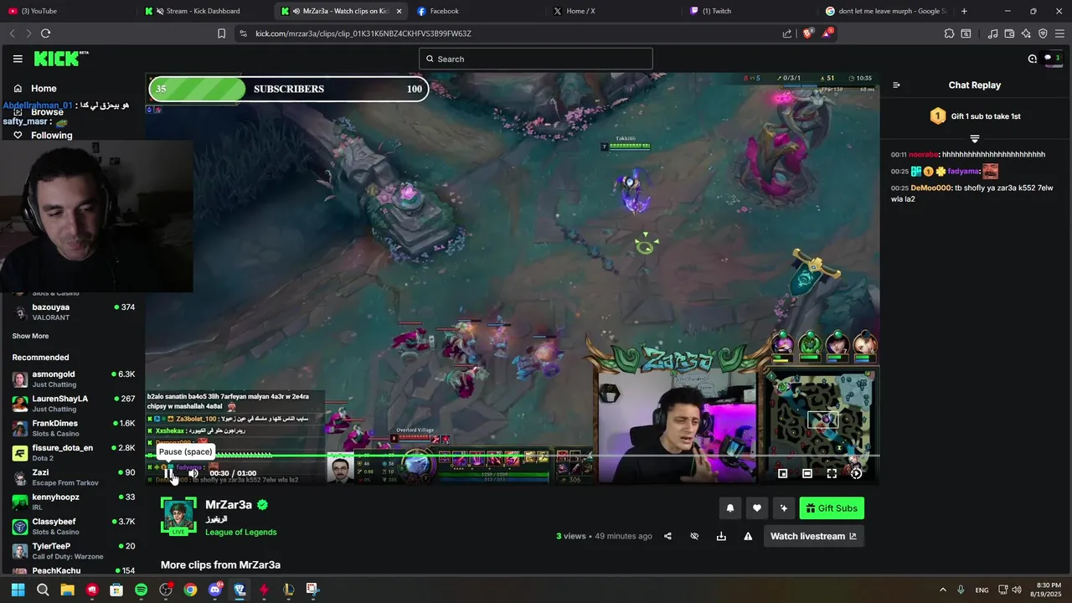
Task: Switch to the Facebook browser tab
Action: tap(477, 11)
